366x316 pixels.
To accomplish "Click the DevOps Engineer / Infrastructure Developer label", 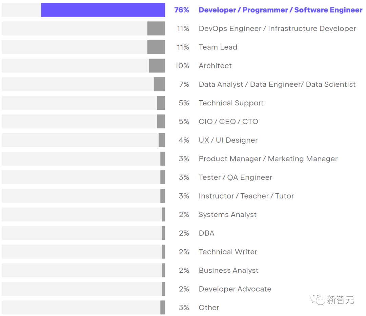I will (x=277, y=28).
